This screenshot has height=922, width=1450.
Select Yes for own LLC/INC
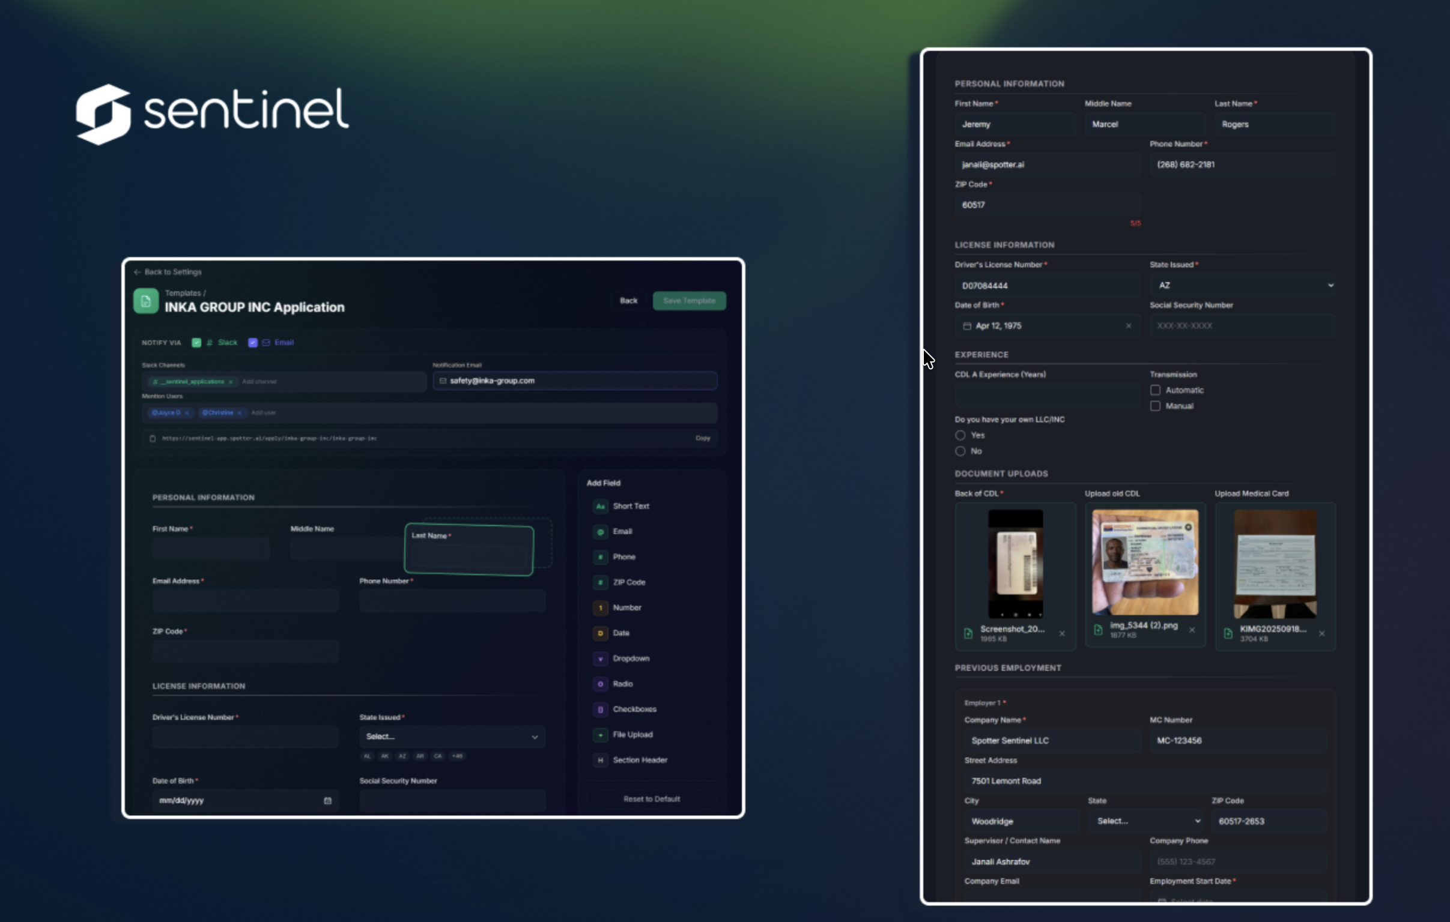[x=960, y=435]
